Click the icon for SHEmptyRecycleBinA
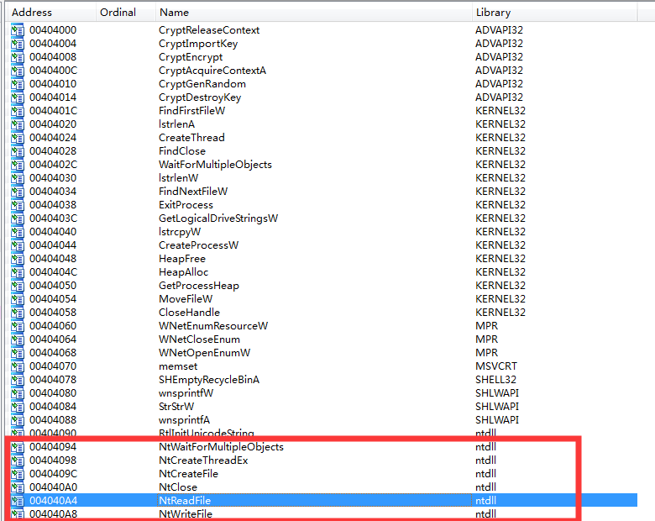This screenshot has width=655, height=521. [x=18, y=380]
